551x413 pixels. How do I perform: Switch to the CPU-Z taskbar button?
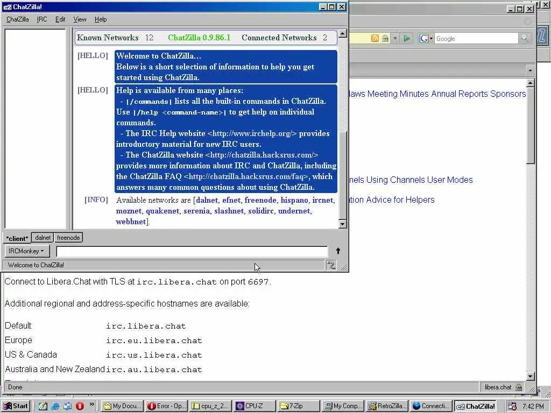[254, 406]
